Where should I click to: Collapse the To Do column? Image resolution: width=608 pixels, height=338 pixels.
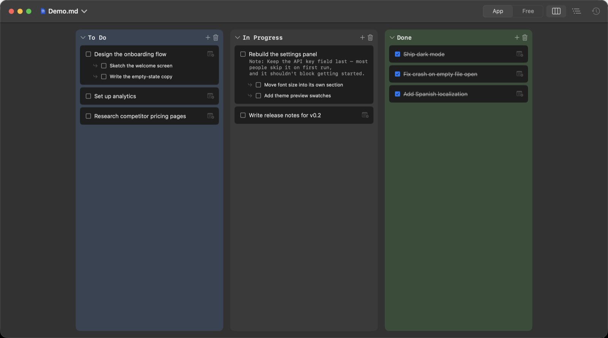coord(83,38)
